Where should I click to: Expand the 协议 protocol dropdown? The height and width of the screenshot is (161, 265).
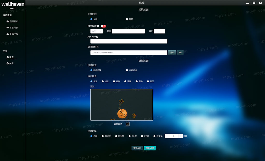(97, 31)
